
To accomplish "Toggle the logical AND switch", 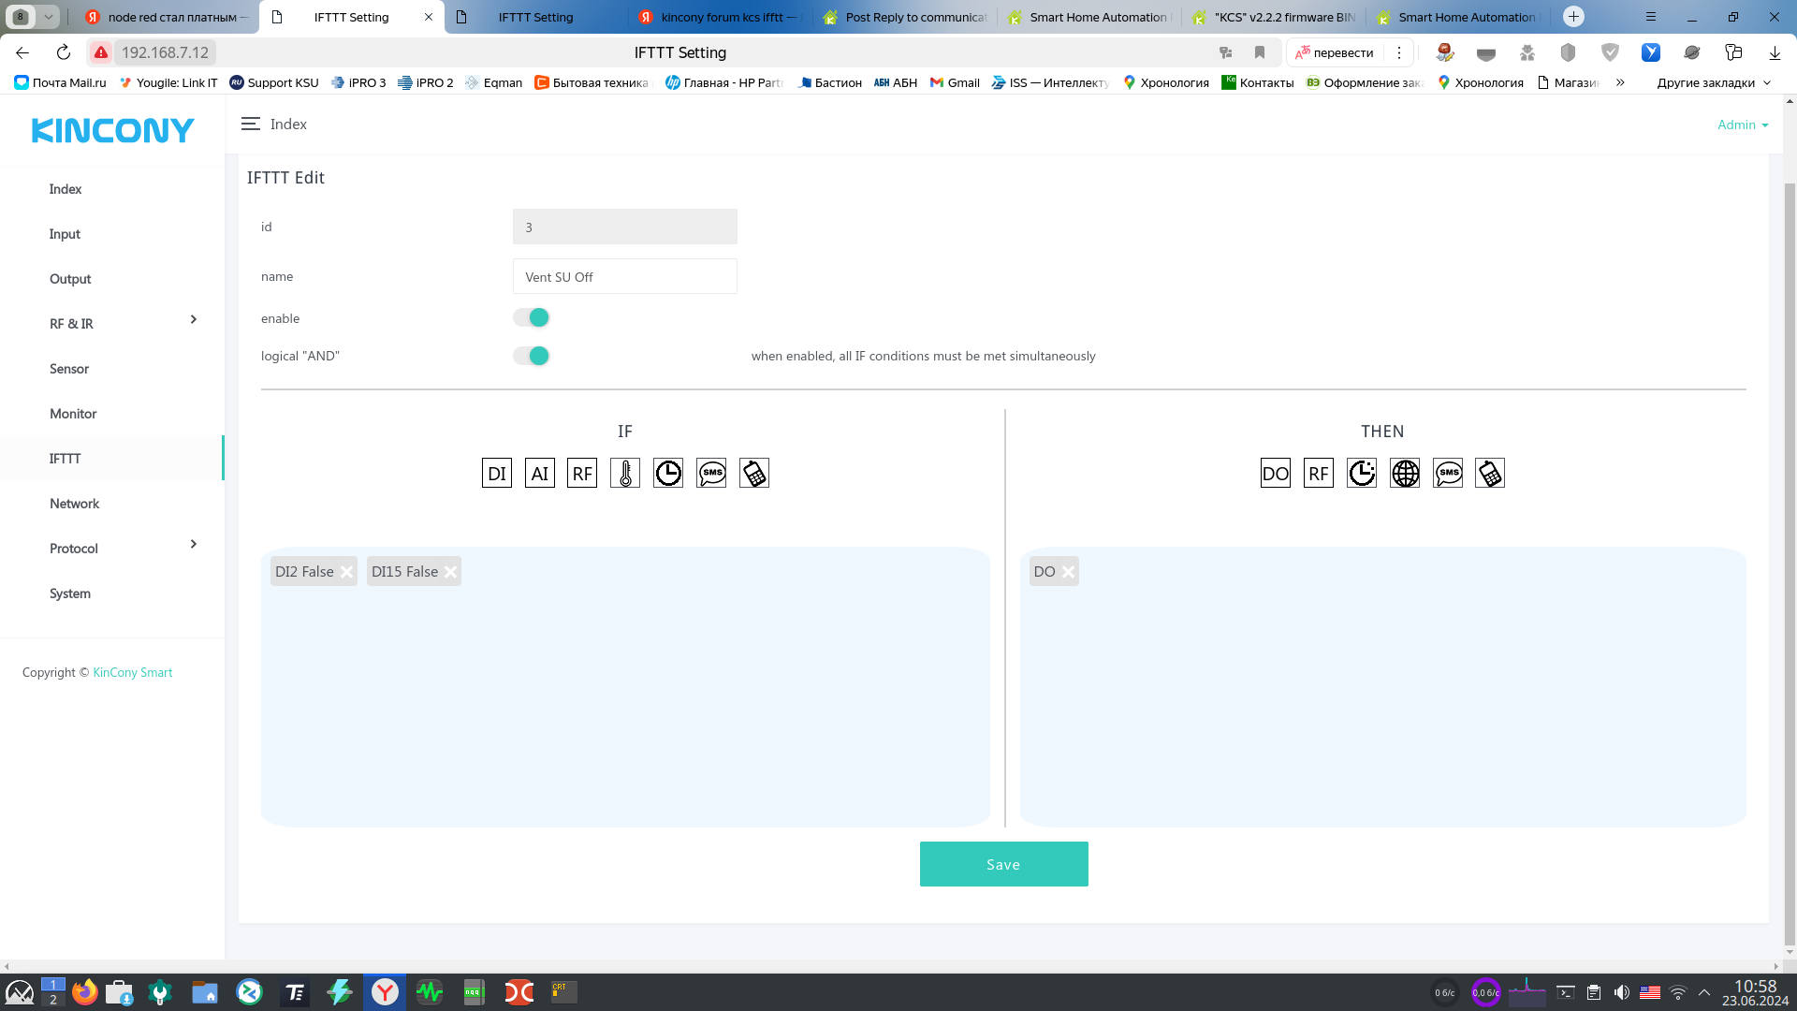I will pyautogui.click(x=531, y=356).
